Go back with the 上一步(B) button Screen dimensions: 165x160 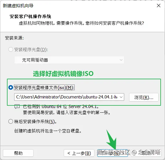(79, 153)
